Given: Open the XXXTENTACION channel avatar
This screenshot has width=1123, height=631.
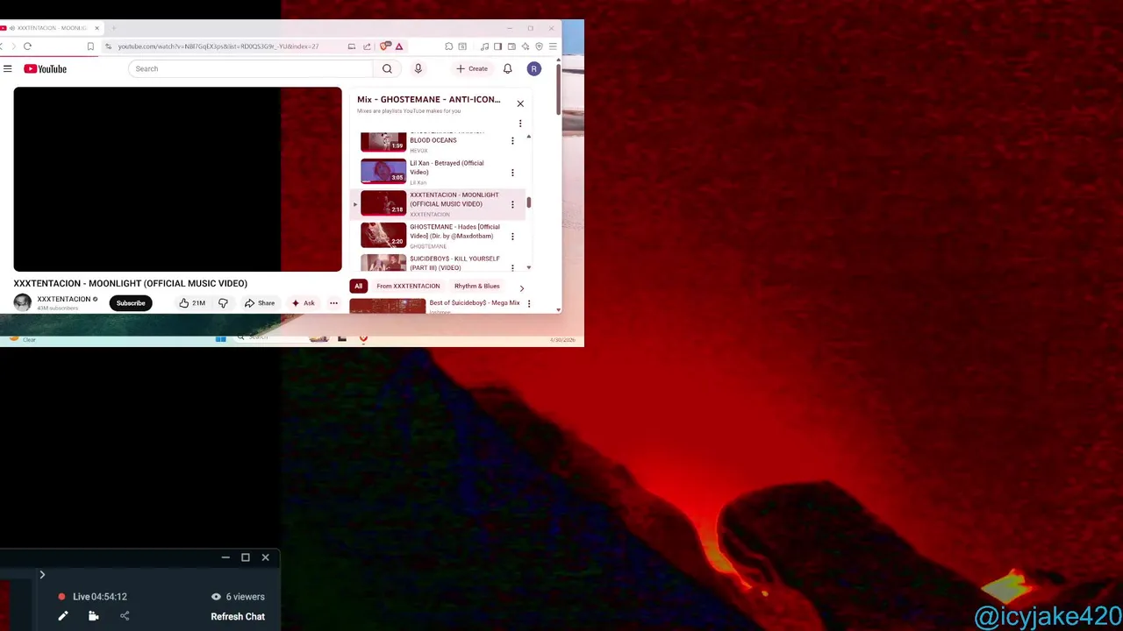Looking at the screenshot, I should click(23, 302).
